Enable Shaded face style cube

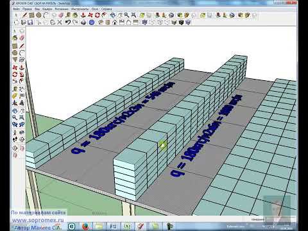pos(174,22)
